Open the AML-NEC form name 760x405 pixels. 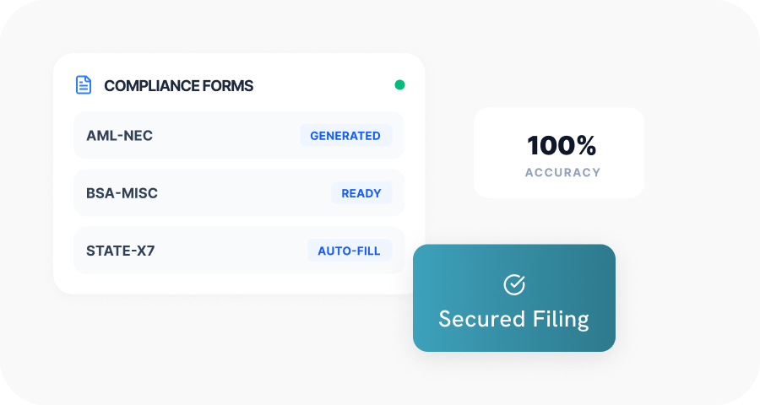point(119,135)
